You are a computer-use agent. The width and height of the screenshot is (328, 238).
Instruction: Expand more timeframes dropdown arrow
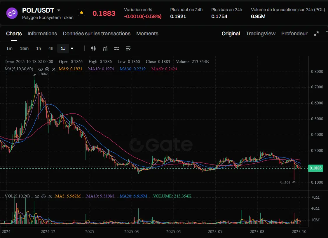click(72, 48)
